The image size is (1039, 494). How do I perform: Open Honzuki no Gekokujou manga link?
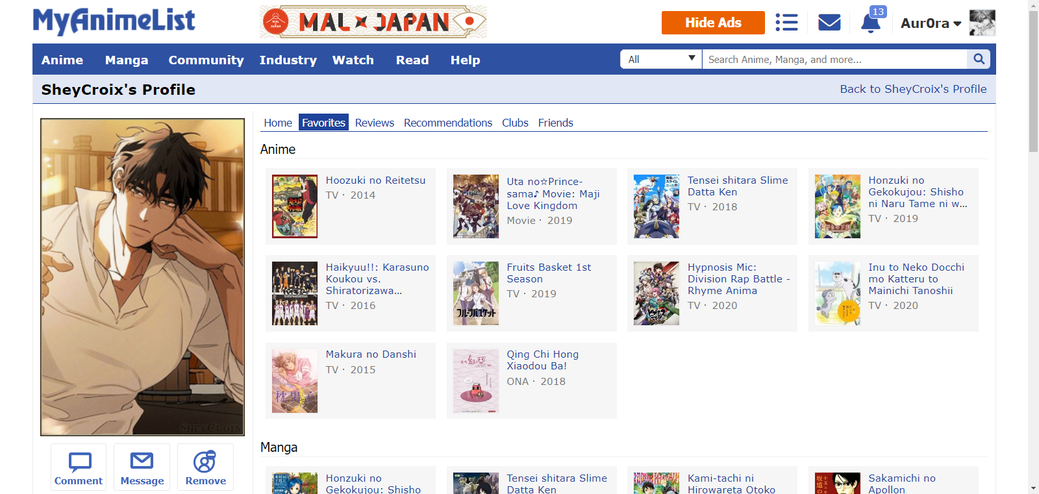(x=373, y=484)
